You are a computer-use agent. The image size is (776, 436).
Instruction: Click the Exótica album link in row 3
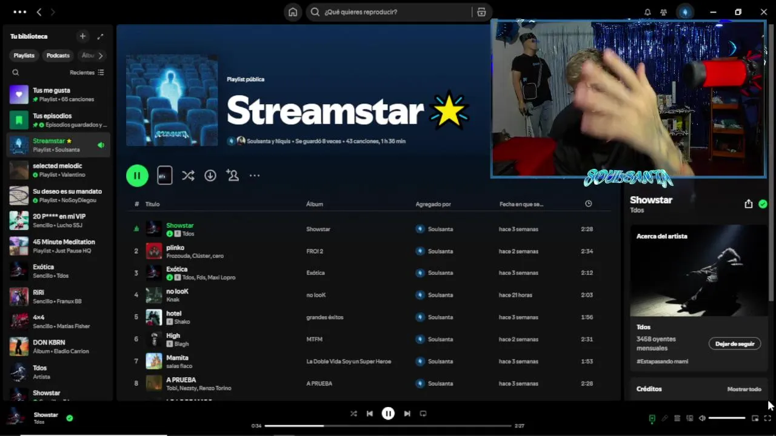[315, 273]
